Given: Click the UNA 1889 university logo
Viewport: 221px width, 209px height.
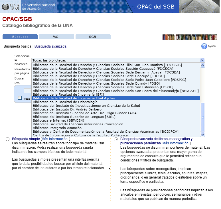Looking at the screenshot, I should coord(11,7).
